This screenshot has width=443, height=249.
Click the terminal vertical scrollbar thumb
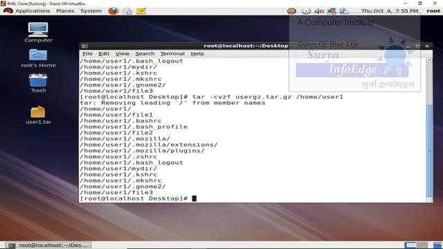(x=429, y=151)
